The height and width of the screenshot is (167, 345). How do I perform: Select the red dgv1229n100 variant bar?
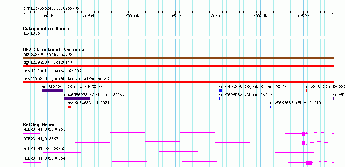pyautogui.click(x=178, y=66)
